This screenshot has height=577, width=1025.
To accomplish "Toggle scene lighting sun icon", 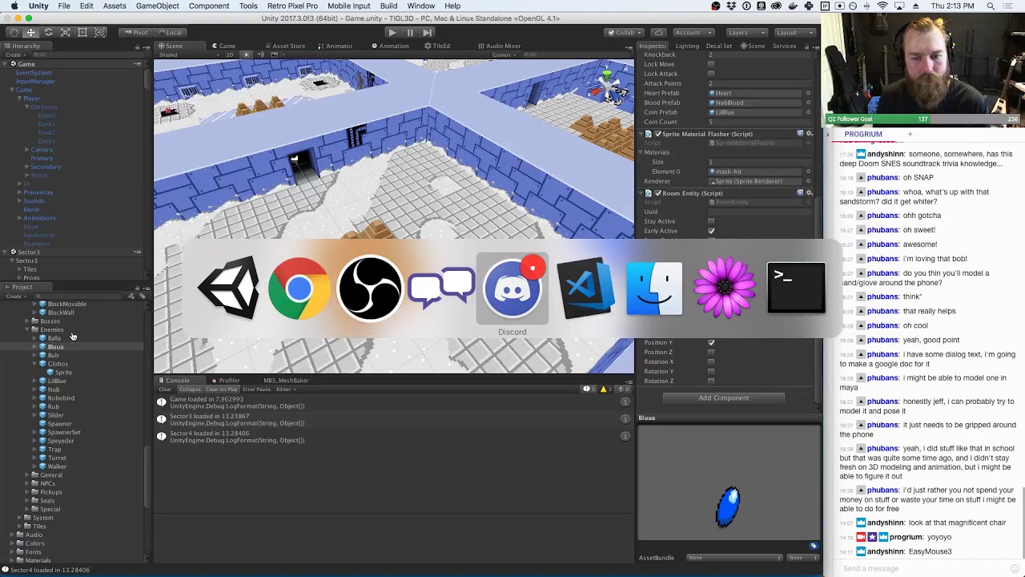I will pos(246,54).
